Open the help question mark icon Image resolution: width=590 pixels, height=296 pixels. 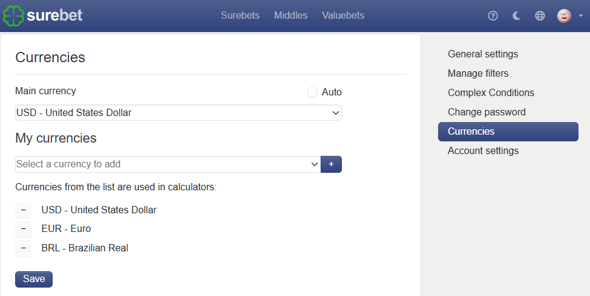(493, 16)
